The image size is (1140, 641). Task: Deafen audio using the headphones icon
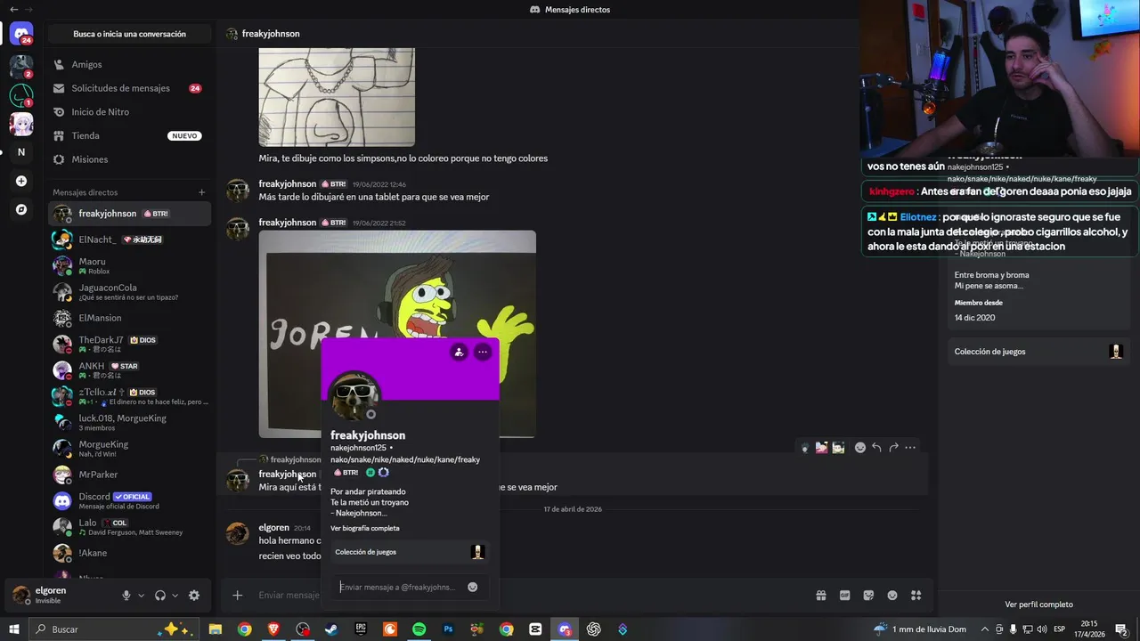click(160, 596)
